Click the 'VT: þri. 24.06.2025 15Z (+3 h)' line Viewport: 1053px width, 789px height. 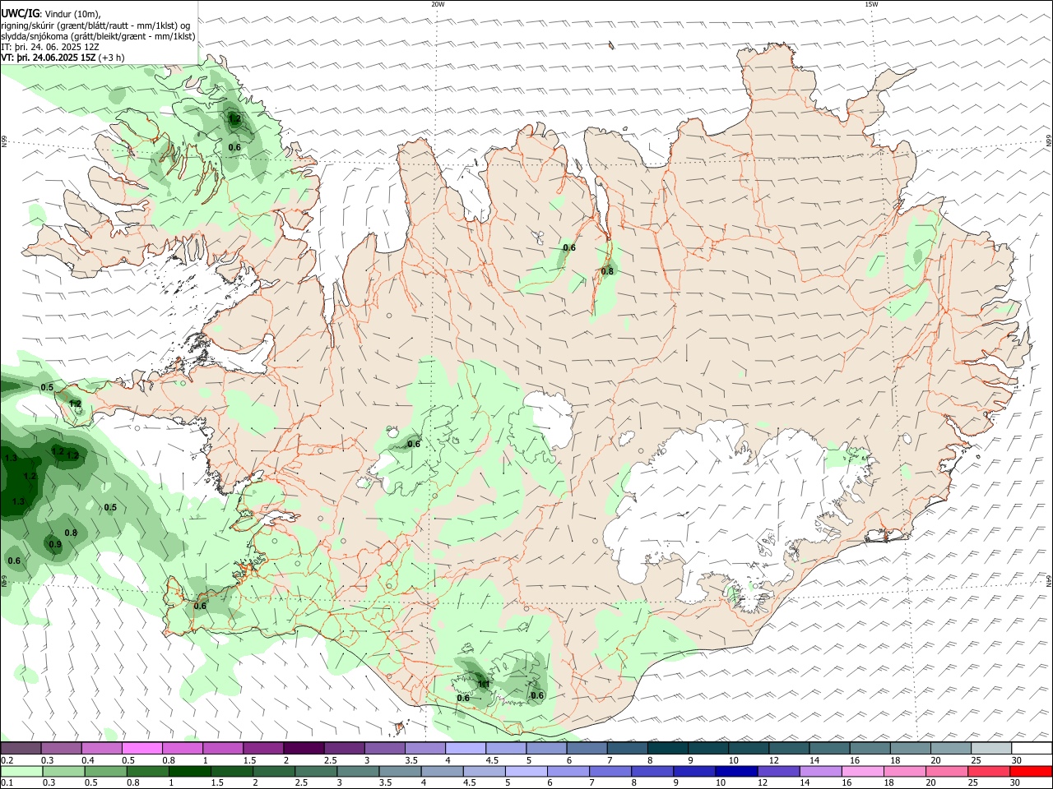(63, 58)
